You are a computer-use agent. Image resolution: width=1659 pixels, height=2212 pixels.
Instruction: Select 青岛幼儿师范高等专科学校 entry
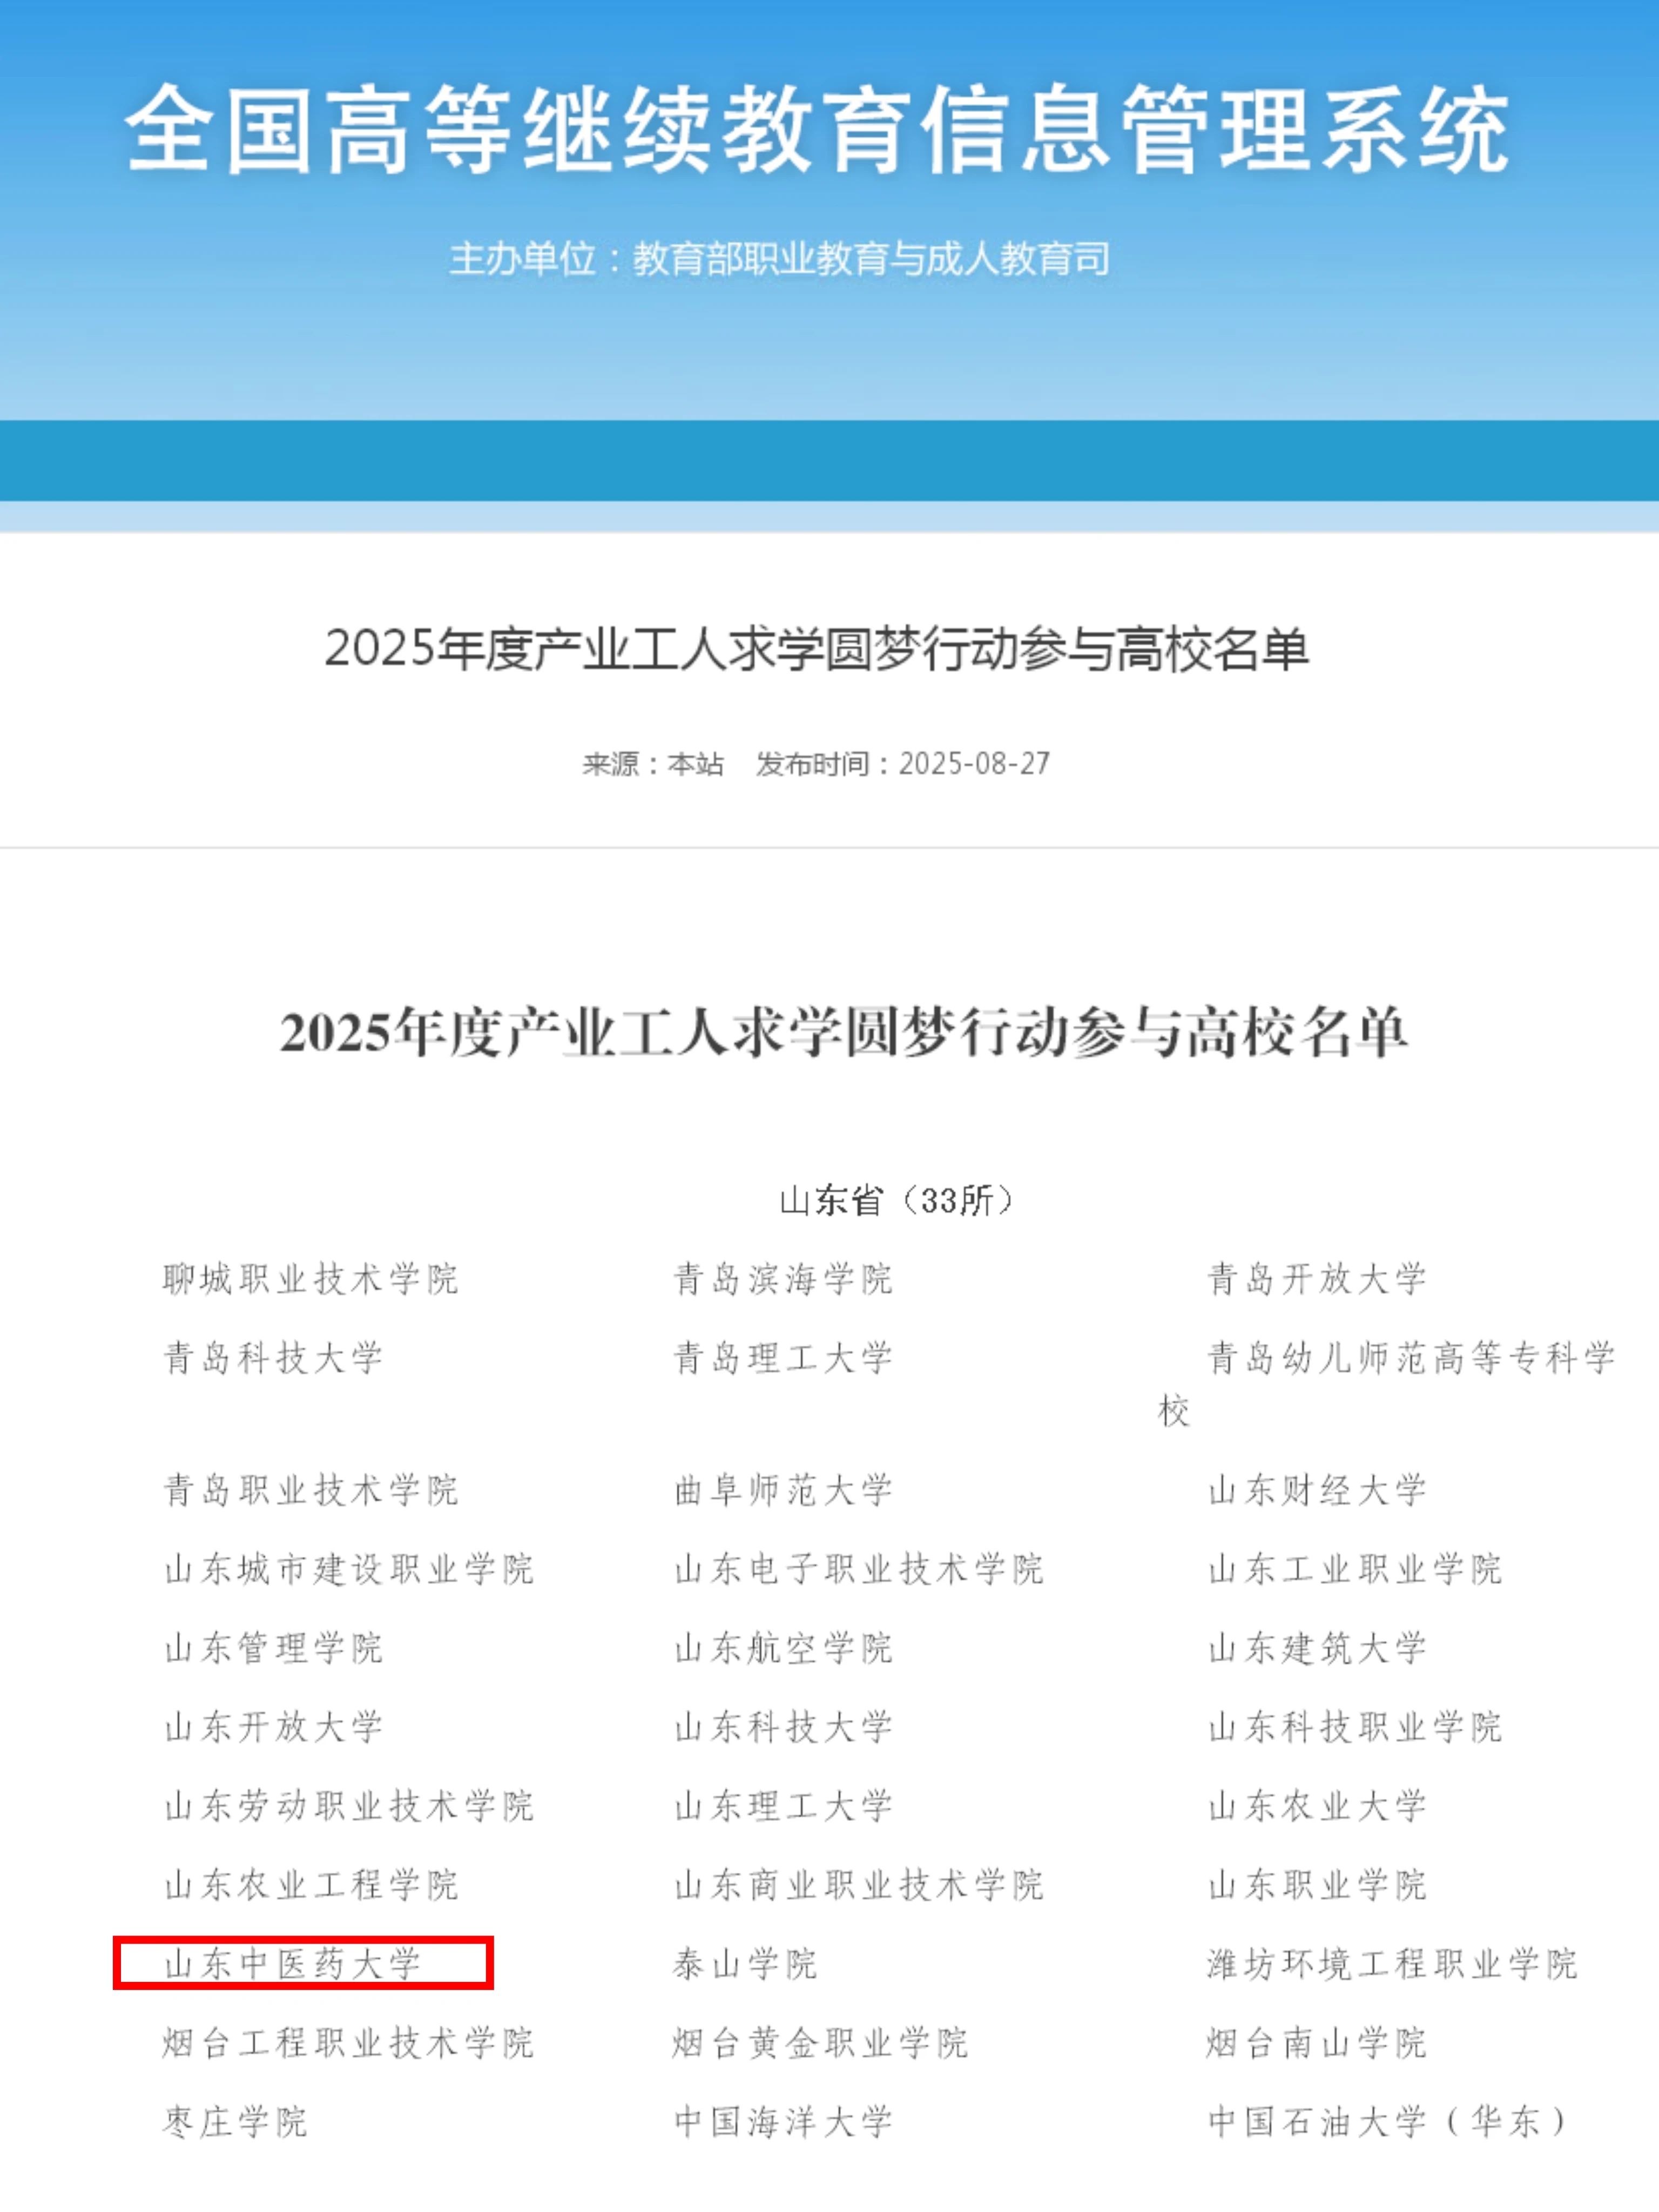click(1387, 1384)
